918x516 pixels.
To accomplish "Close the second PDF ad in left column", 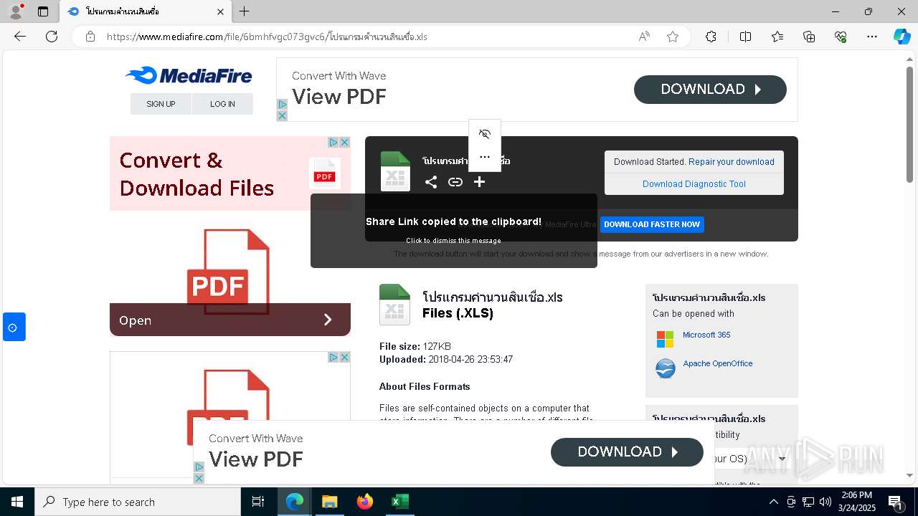I will tap(345, 357).
